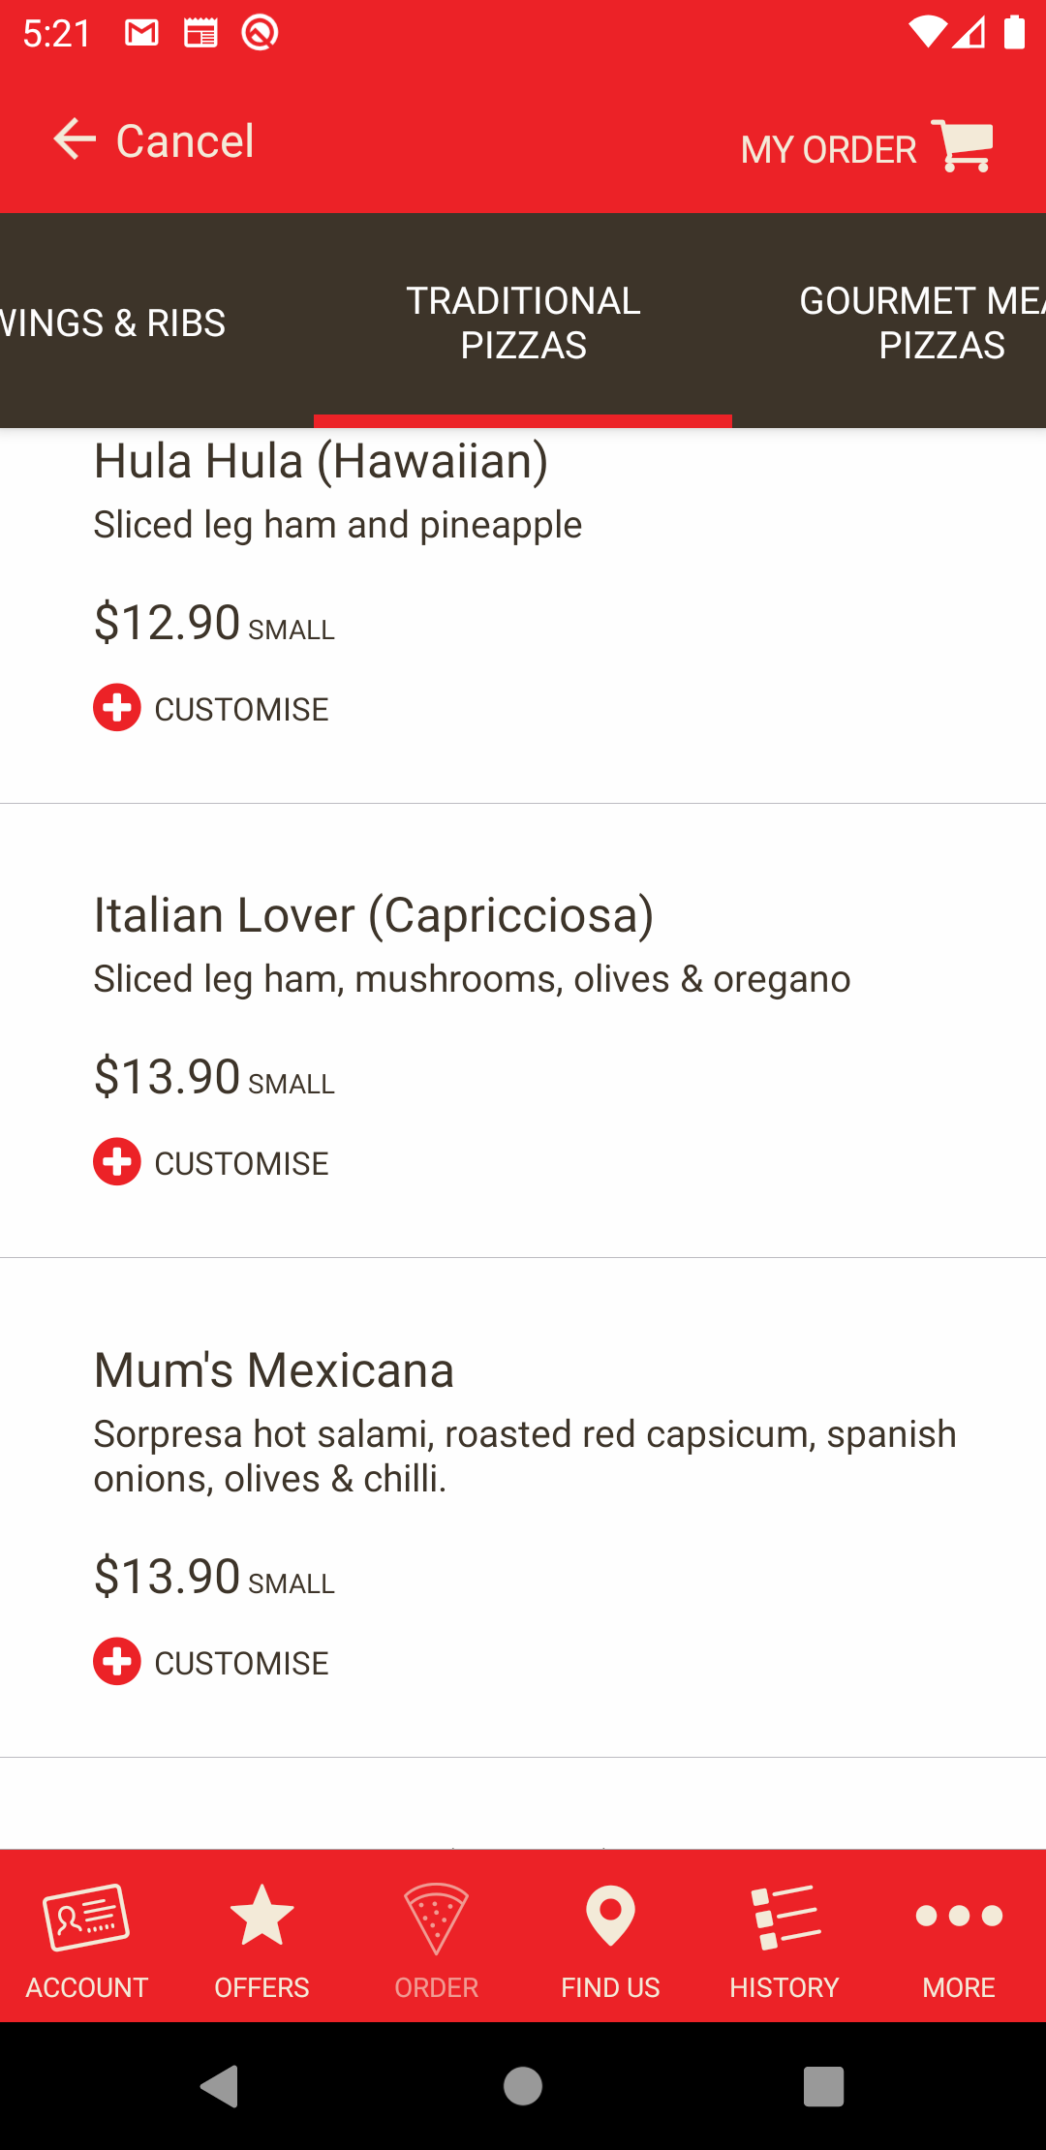Screen dimensions: 1046x2150
Task: Tap the Android home button
Action: click(523, 2086)
